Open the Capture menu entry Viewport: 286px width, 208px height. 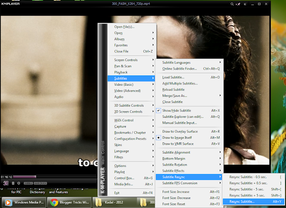point(131,126)
